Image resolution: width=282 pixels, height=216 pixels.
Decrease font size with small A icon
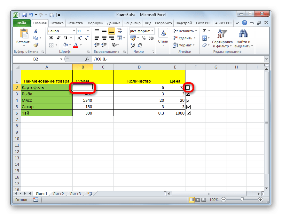[87, 38]
